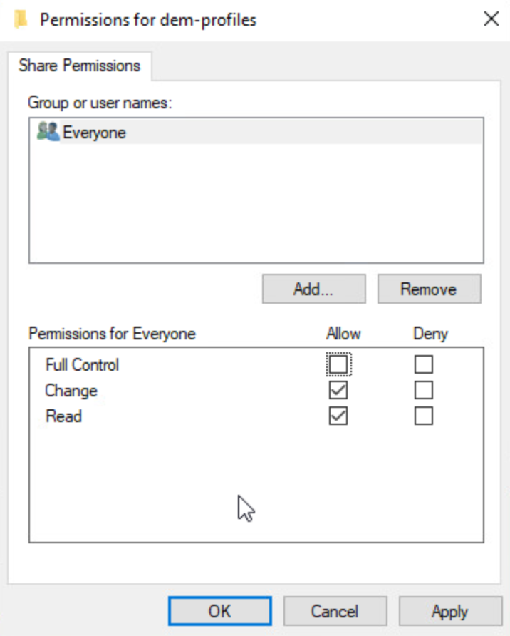This screenshot has height=636, width=510.
Task: Apply the permission changes
Action: [x=449, y=611]
